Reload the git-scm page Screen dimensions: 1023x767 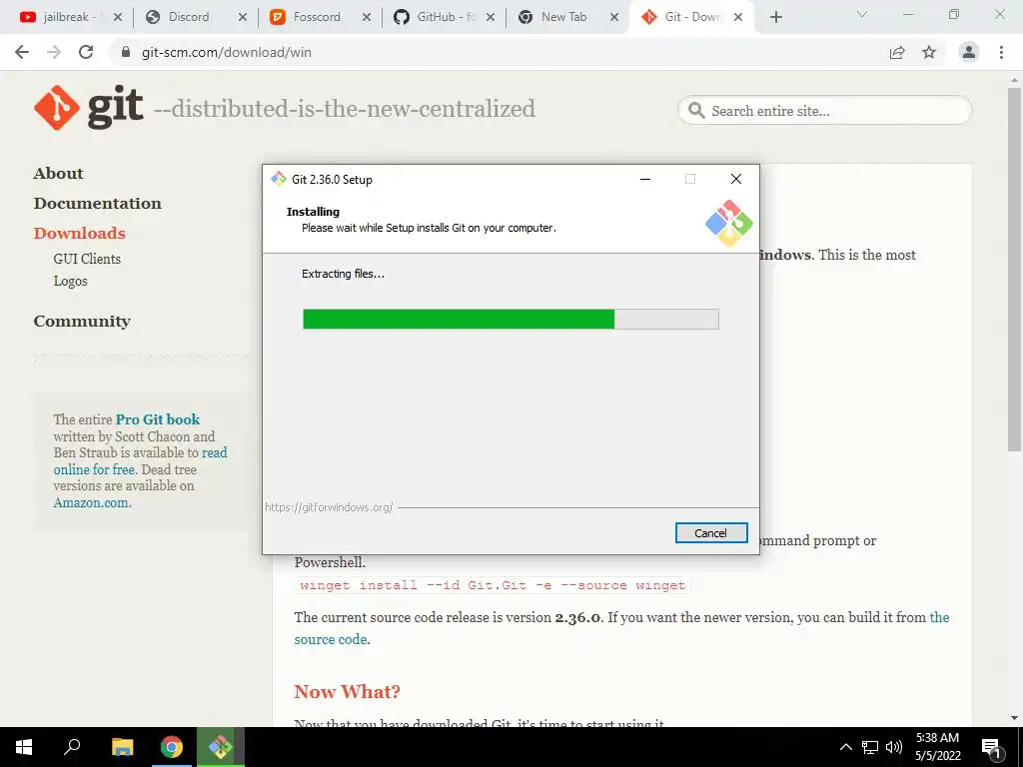pos(86,52)
